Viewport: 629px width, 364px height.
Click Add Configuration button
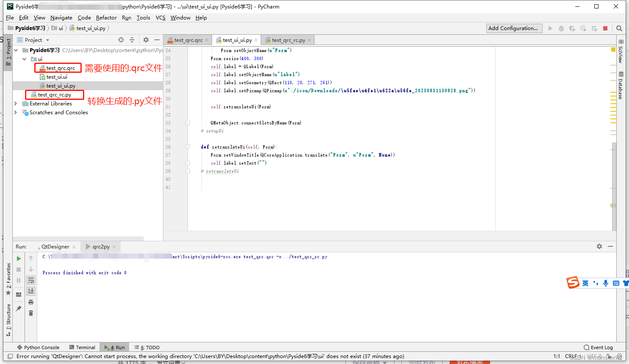click(x=514, y=28)
